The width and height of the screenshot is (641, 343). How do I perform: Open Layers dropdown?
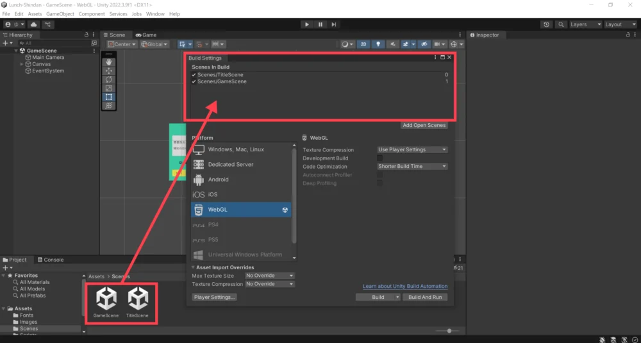pos(586,24)
